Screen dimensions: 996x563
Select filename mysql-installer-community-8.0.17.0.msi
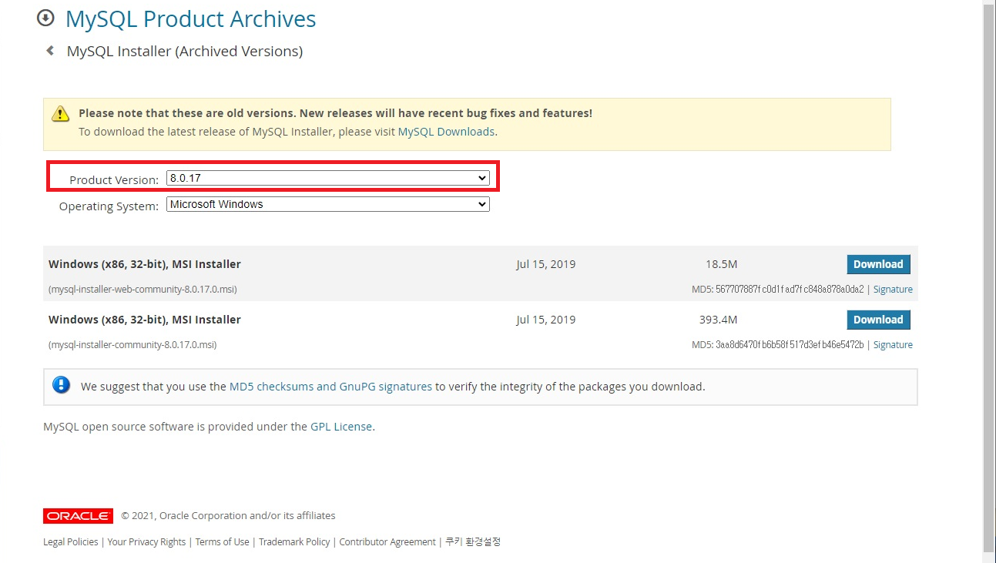(x=132, y=345)
